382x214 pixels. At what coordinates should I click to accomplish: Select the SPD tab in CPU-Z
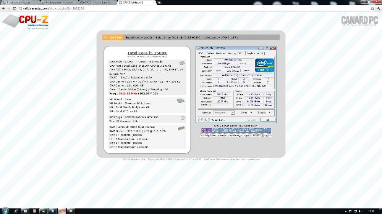(240, 53)
